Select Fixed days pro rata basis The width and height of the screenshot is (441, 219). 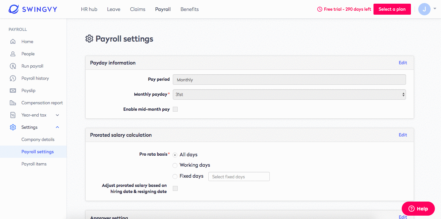175,176
